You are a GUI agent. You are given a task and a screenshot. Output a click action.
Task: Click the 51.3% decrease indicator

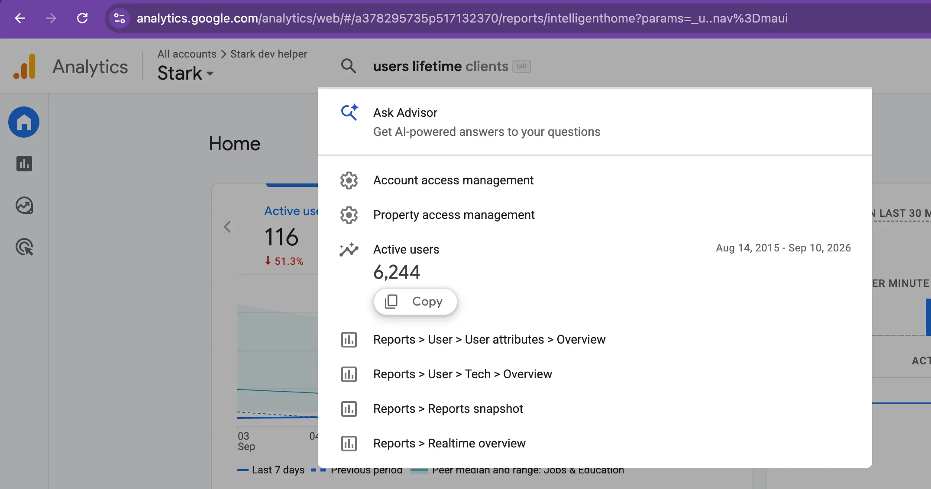(284, 261)
